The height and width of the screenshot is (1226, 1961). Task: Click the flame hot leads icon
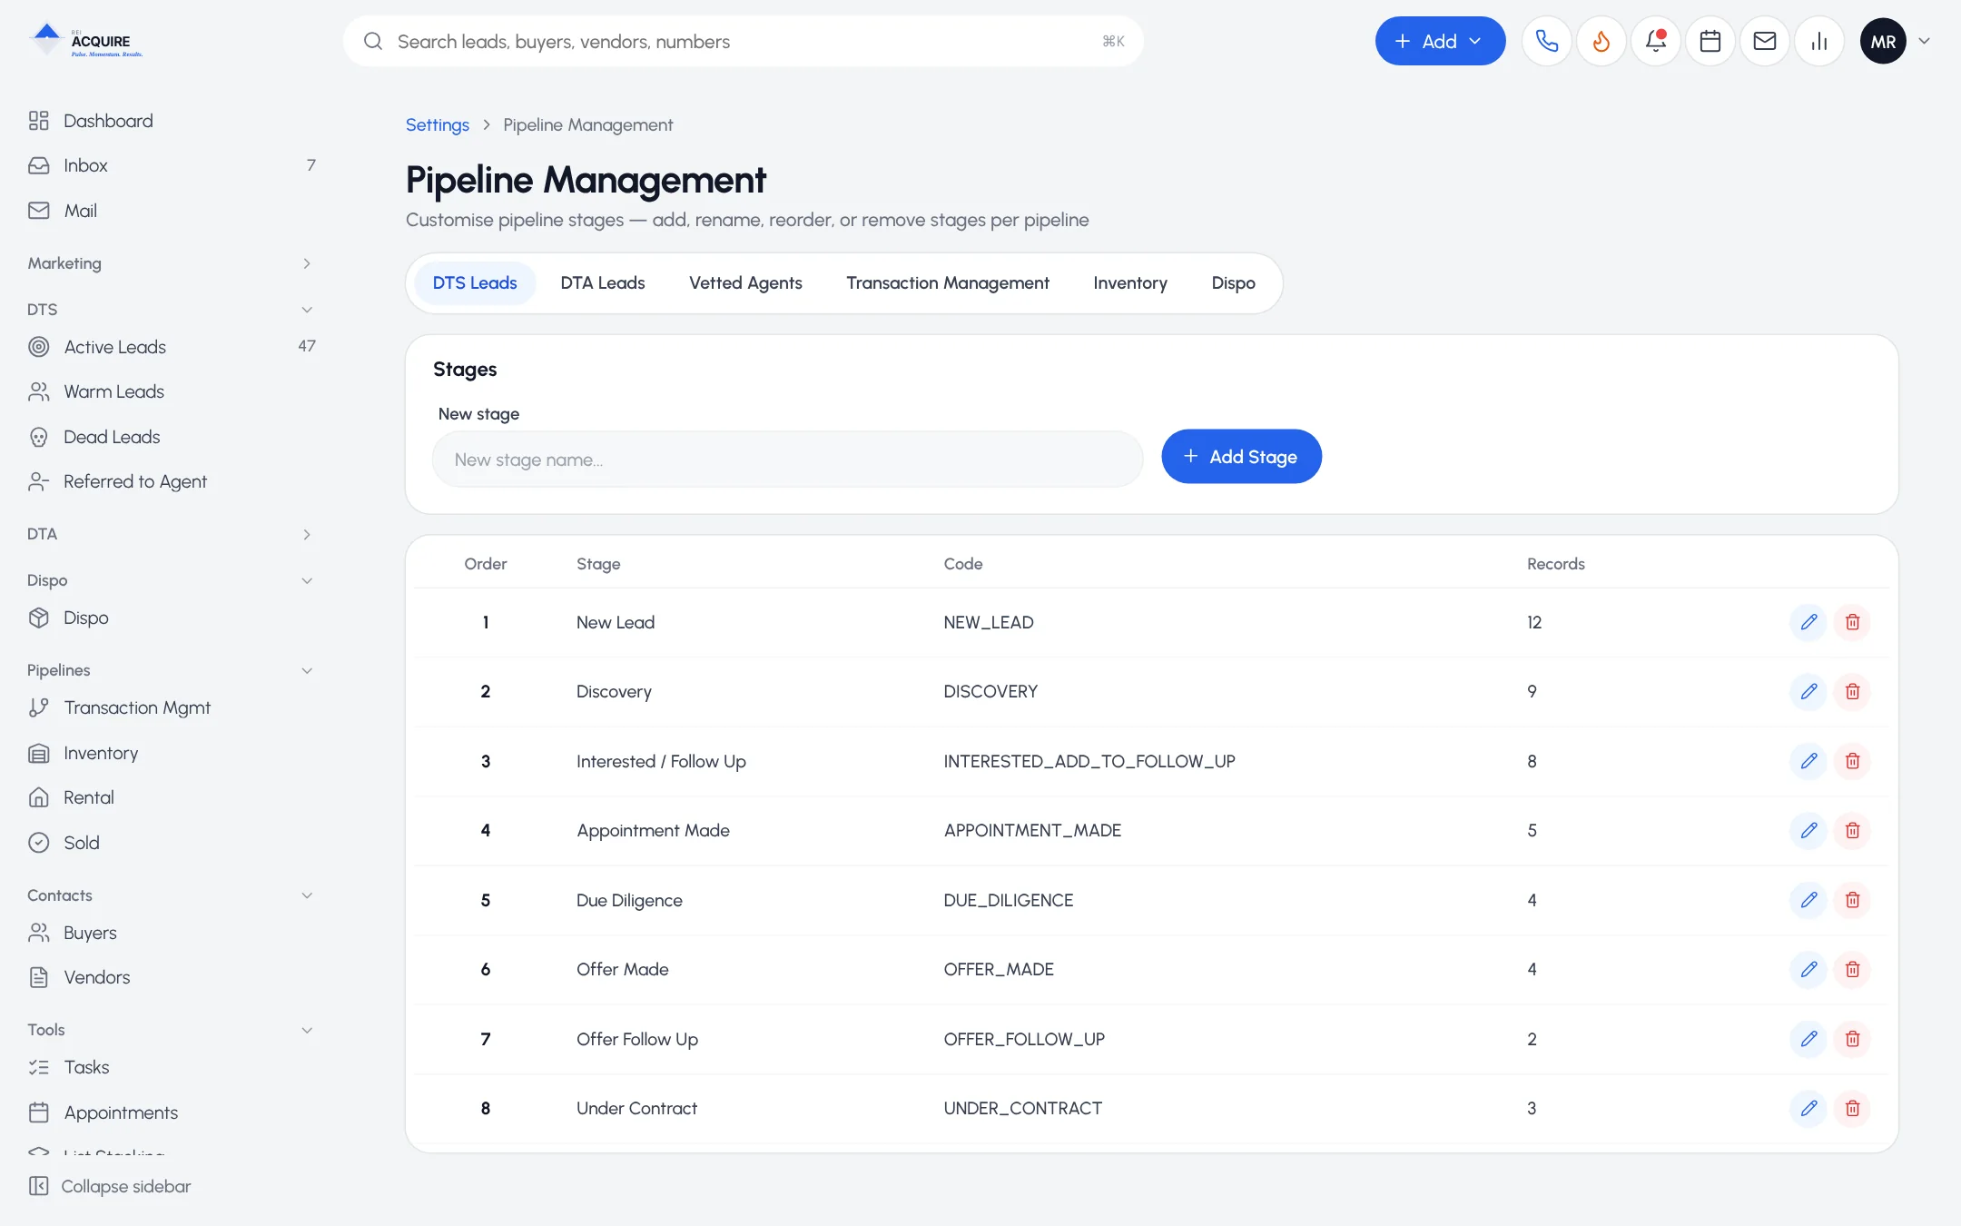pos(1601,41)
